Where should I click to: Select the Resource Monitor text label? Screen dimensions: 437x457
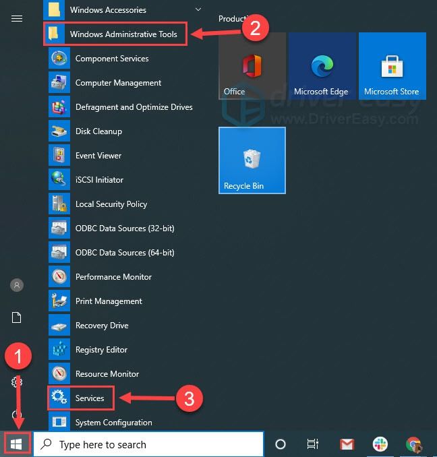click(x=107, y=373)
